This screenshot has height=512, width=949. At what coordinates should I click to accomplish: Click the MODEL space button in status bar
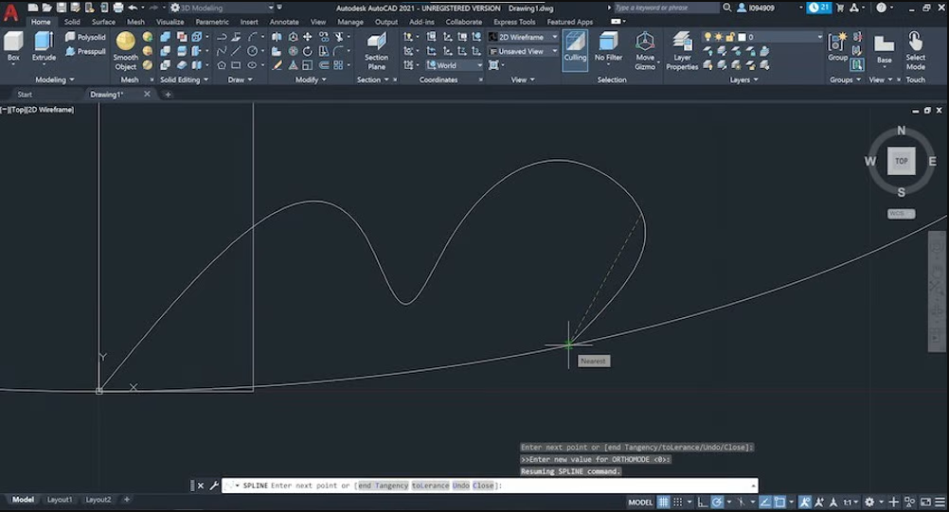coord(640,502)
